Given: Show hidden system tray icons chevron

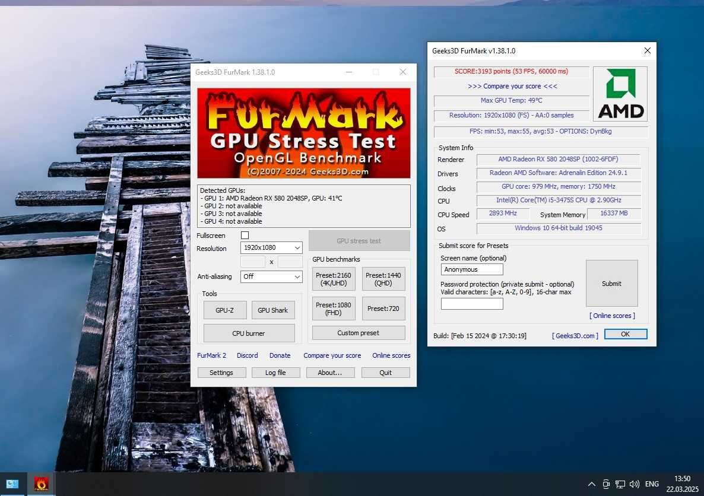Looking at the screenshot, I should point(591,484).
